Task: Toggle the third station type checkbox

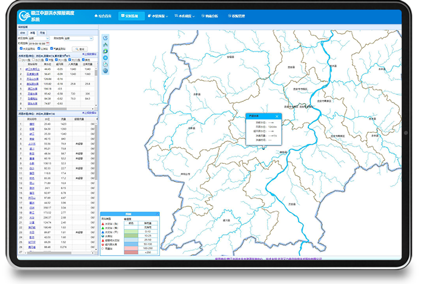Action: coord(51,49)
